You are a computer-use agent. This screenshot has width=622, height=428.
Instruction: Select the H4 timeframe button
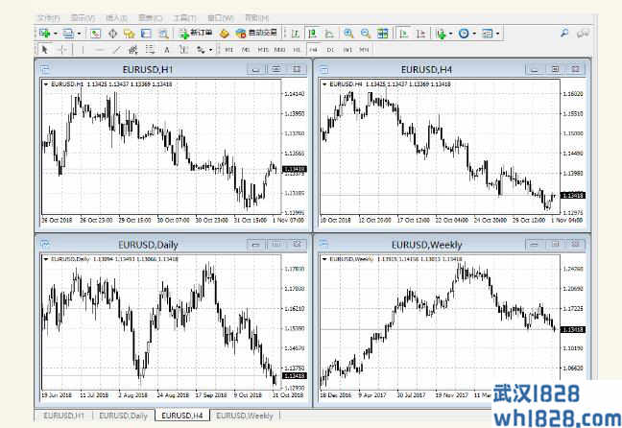(x=313, y=49)
